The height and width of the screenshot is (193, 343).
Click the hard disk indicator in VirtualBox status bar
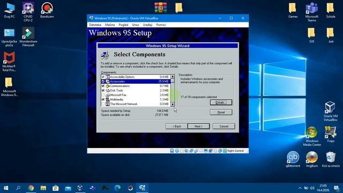pos(172,151)
